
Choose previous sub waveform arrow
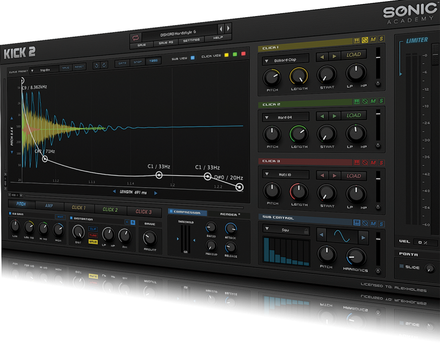pos(321,234)
